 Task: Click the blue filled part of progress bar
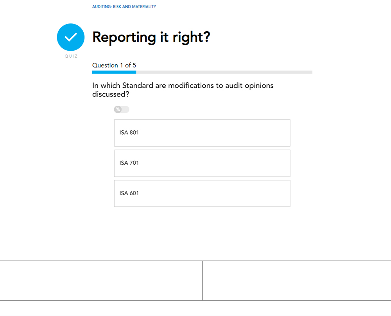[x=114, y=72]
